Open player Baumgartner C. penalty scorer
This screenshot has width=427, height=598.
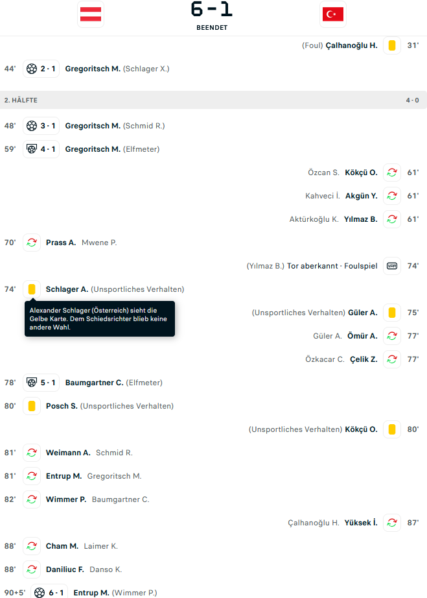click(94, 383)
